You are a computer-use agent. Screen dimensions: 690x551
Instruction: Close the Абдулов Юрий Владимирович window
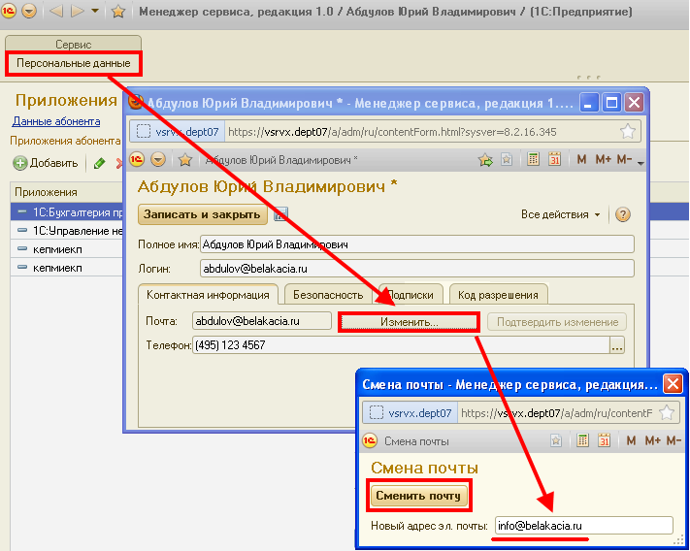(635, 103)
